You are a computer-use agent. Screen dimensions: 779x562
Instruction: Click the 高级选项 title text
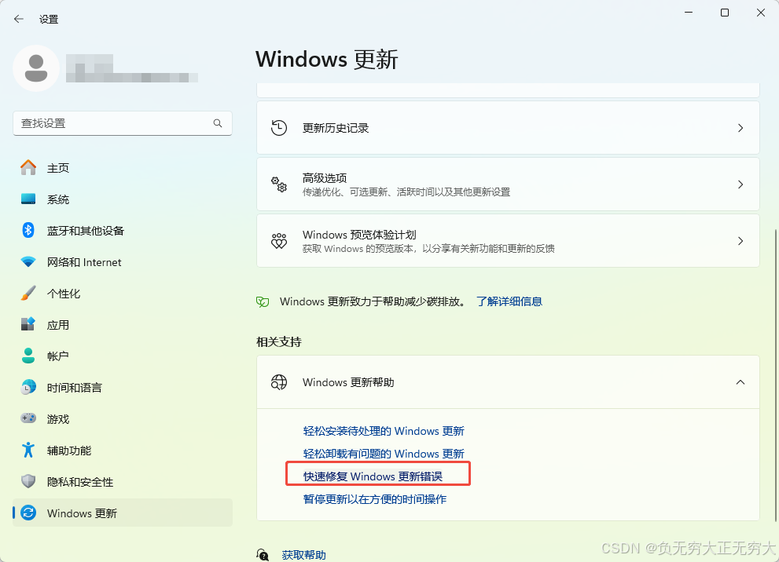325,177
